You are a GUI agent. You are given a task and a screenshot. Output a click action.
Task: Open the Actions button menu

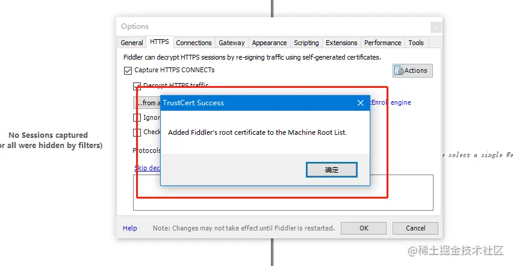pyautogui.click(x=412, y=70)
